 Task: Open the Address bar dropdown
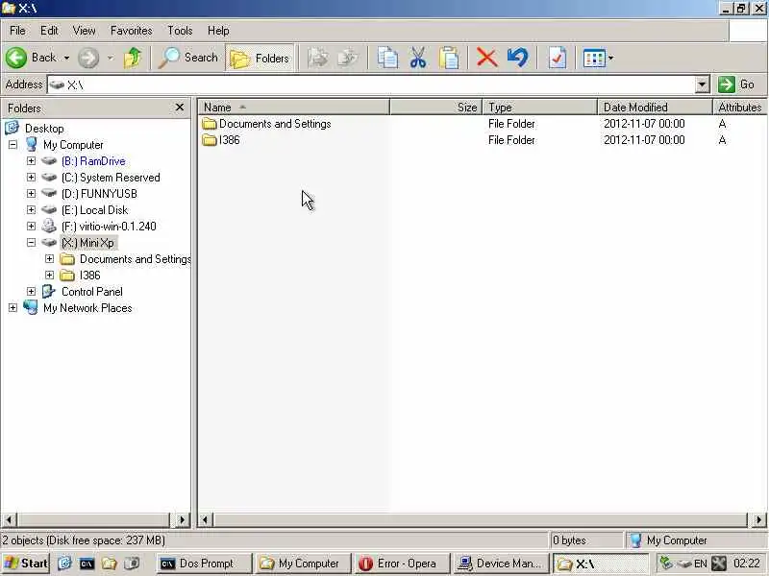pyautogui.click(x=703, y=84)
